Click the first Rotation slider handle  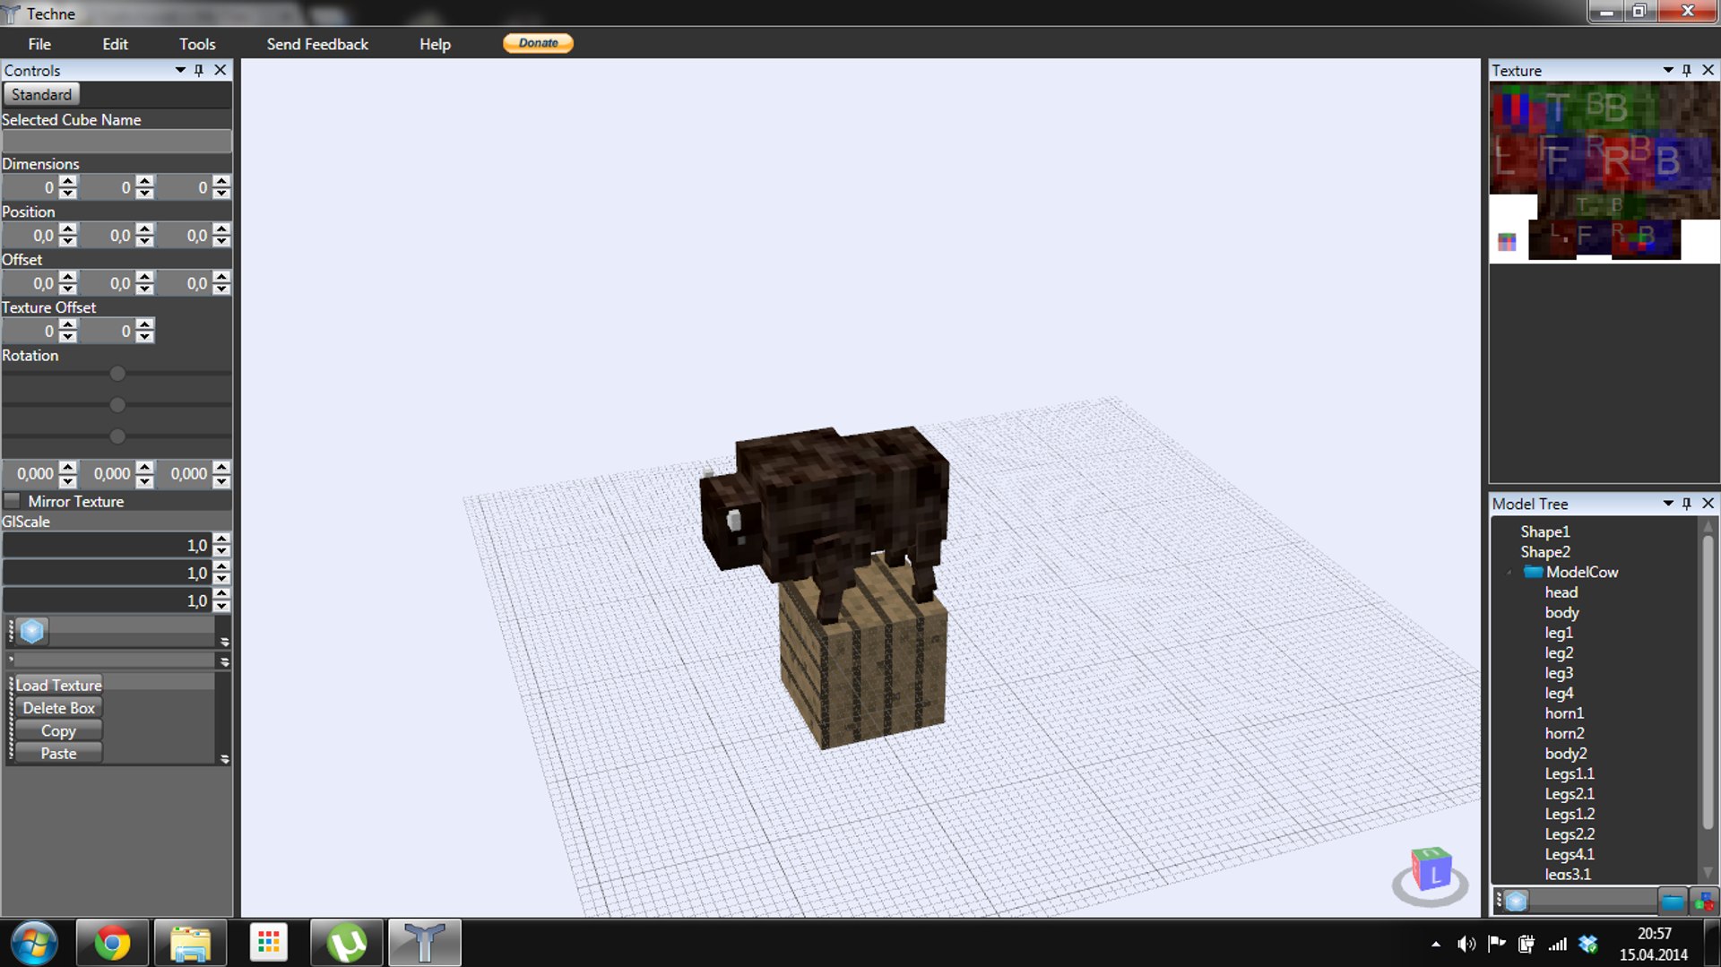coord(117,374)
